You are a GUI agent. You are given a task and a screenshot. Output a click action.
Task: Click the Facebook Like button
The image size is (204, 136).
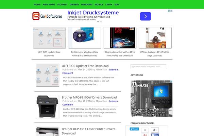[x=155, y=135]
